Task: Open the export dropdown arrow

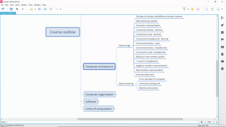Action: point(222,9)
